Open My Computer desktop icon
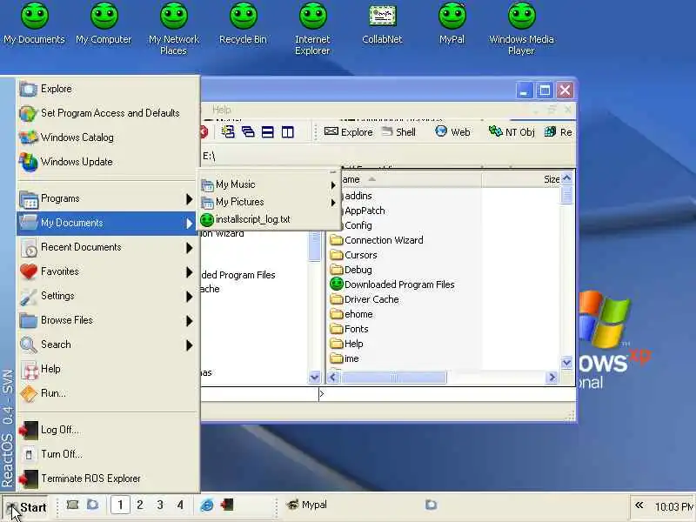This screenshot has height=522, width=696. (104, 23)
